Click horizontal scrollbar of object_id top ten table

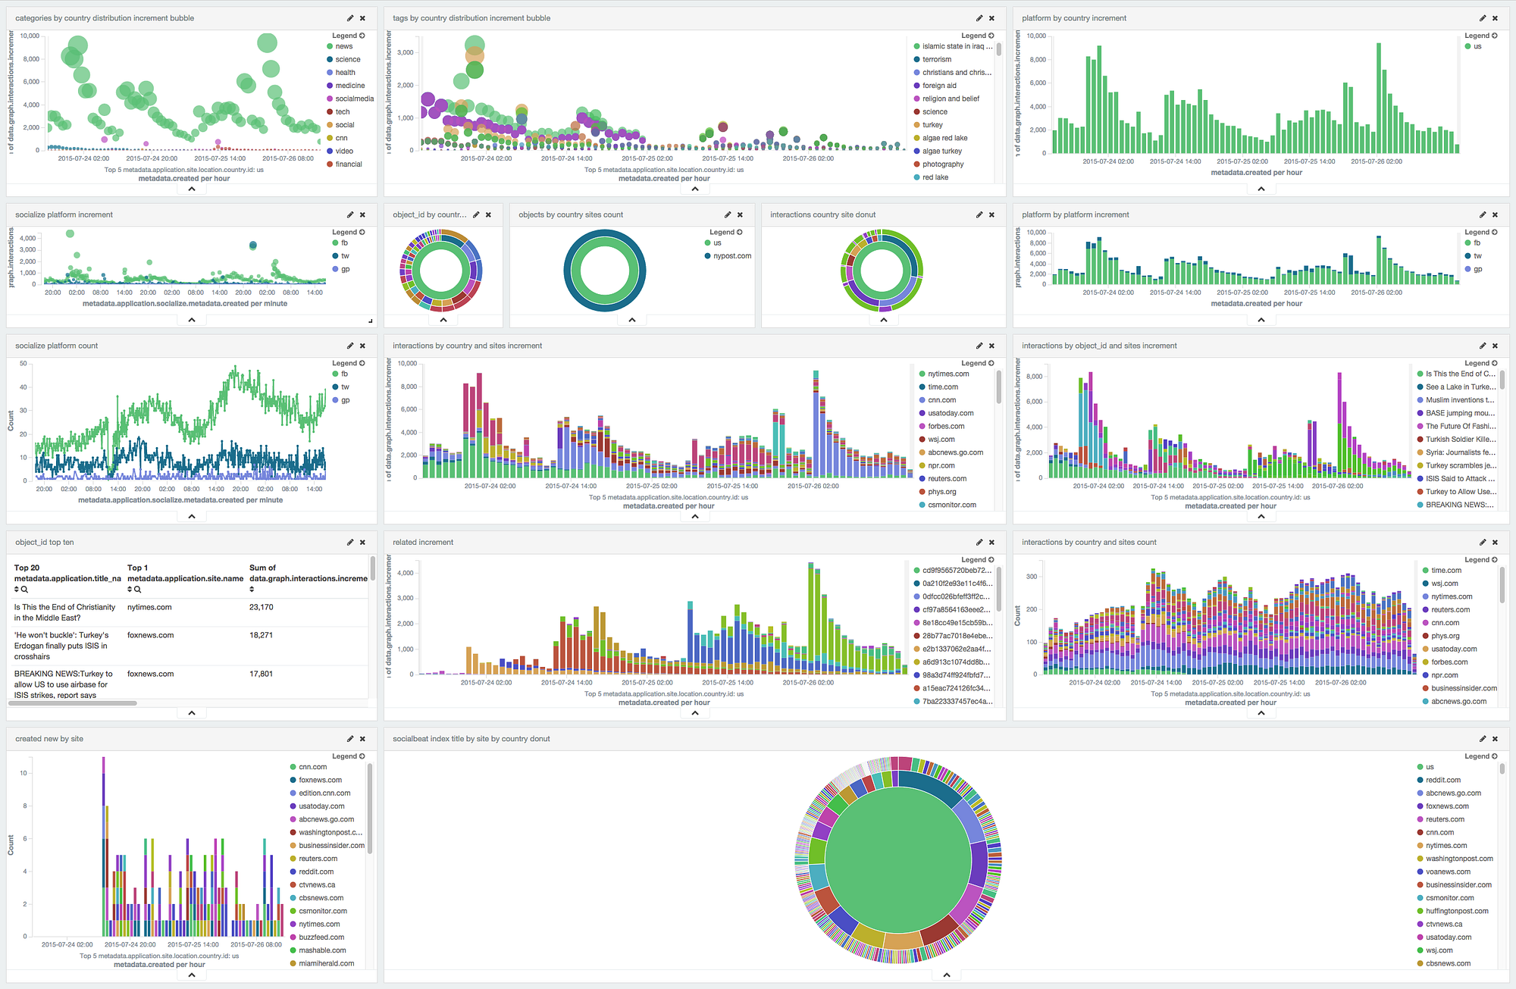tap(73, 703)
